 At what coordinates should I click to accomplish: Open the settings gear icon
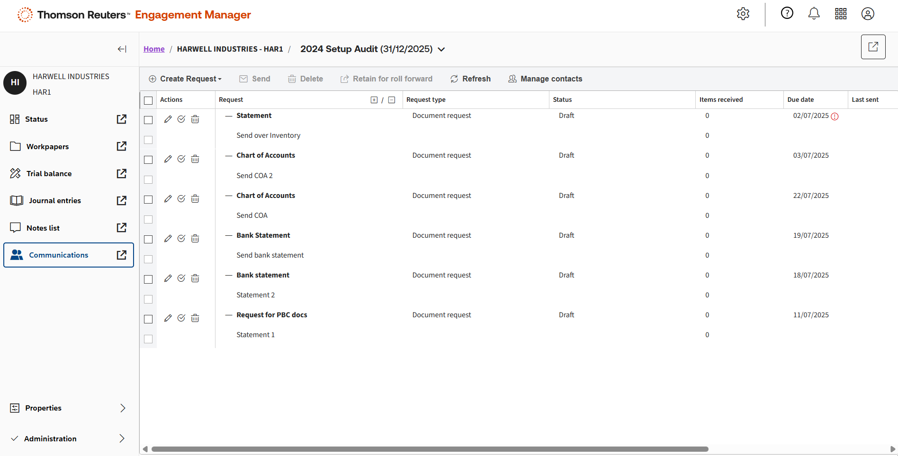743,14
